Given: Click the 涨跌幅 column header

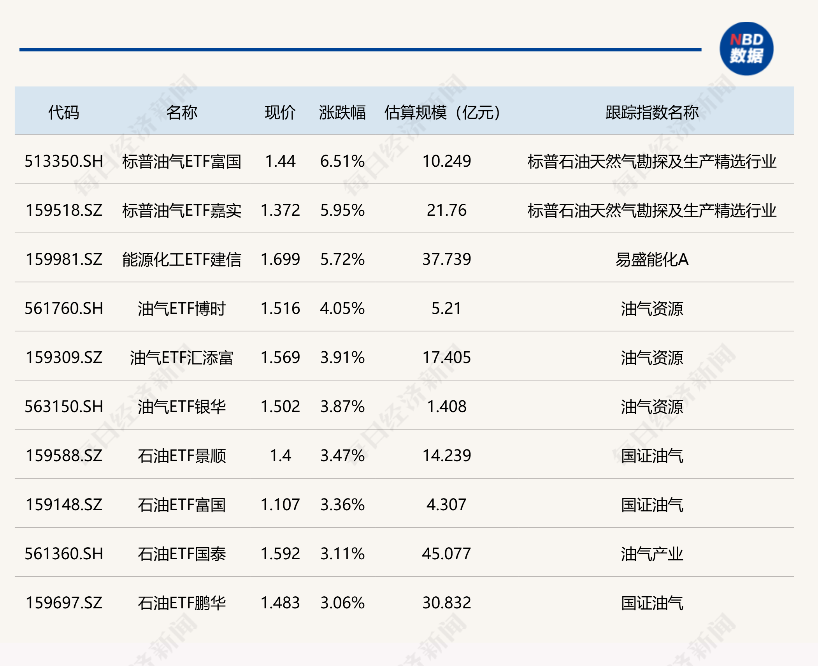Looking at the screenshot, I should (x=342, y=113).
